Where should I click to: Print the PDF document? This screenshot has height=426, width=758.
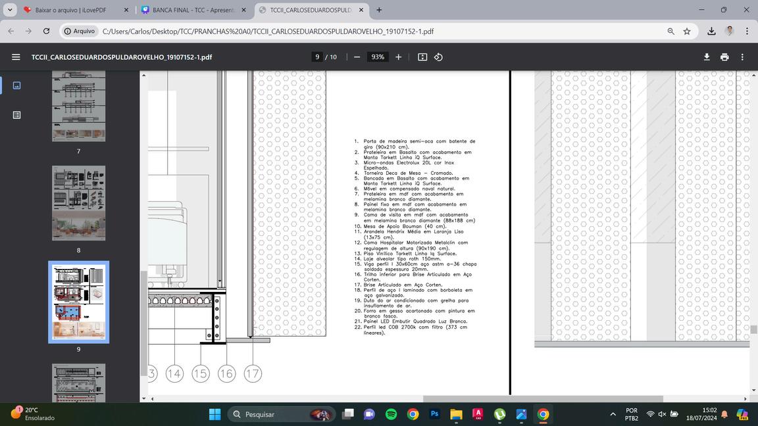coord(724,57)
